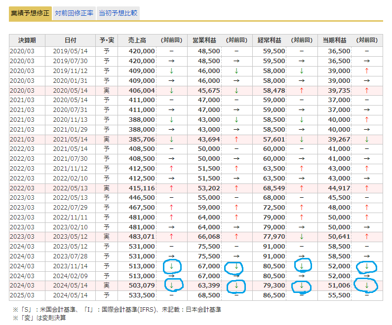Viewport: 392px width, 325px height.
Task: Click the 売上高 column header
Action: click(x=137, y=40)
